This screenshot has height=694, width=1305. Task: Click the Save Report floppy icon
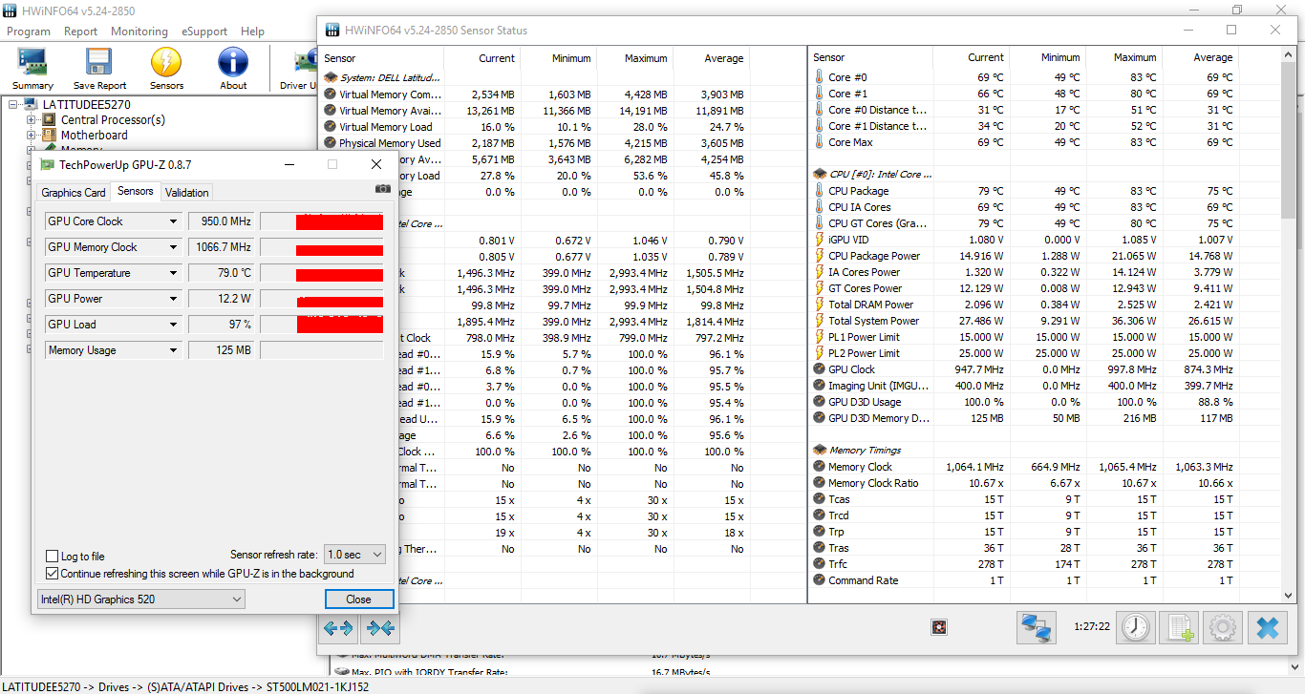[99, 68]
